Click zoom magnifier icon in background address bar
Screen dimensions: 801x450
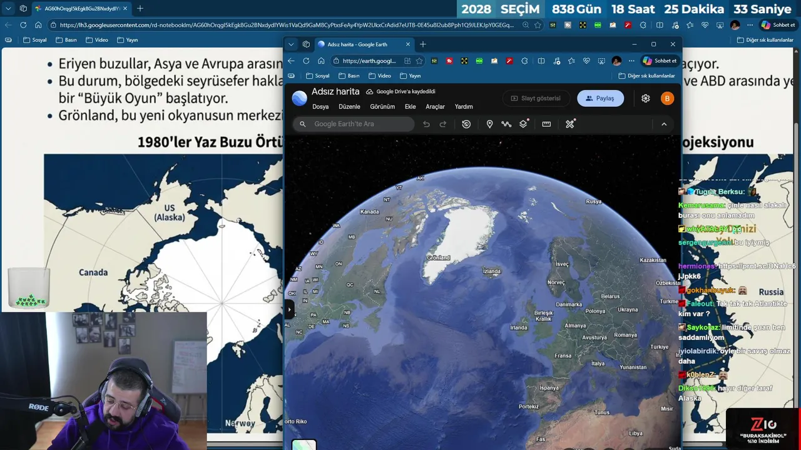click(x=525, y=25)
